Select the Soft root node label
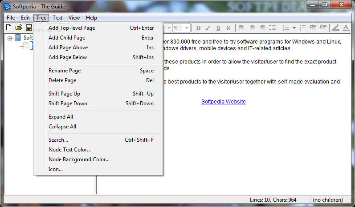The width and height of the screenshot is (355, 207). [x=28, y=38]
